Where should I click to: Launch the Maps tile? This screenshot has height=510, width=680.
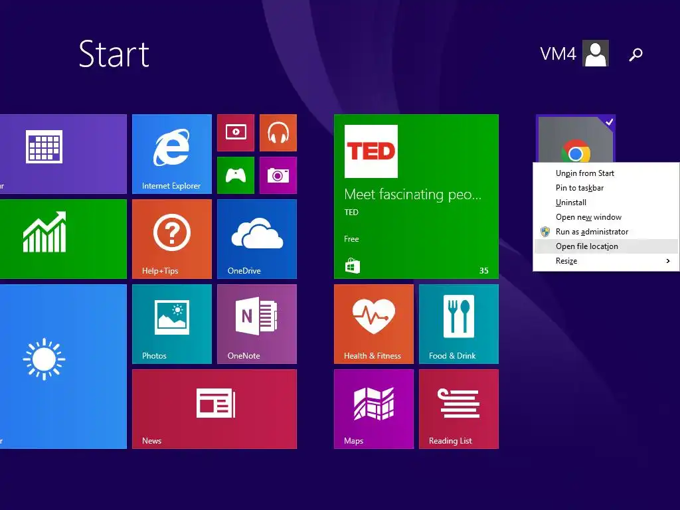[374, 409]
